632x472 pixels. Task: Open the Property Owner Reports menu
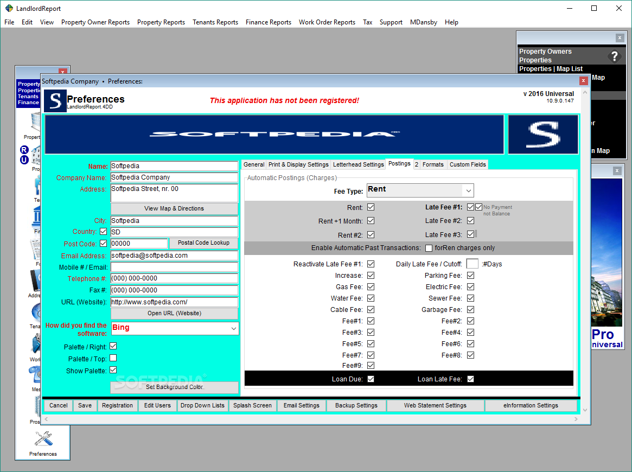tap(95, 22)
